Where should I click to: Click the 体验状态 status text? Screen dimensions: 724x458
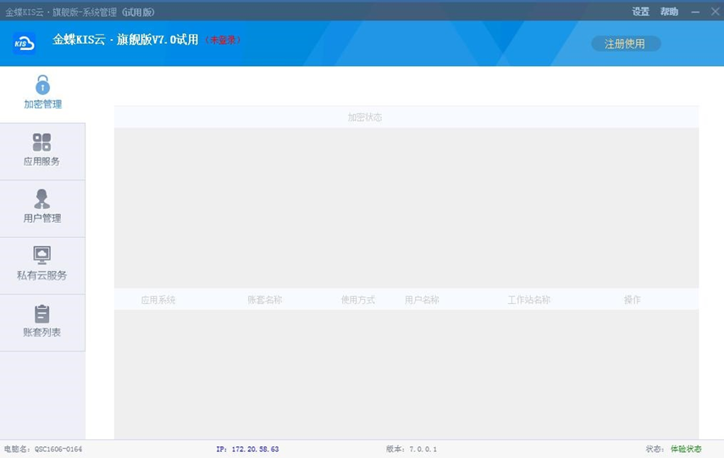click(x=686, y=449)
